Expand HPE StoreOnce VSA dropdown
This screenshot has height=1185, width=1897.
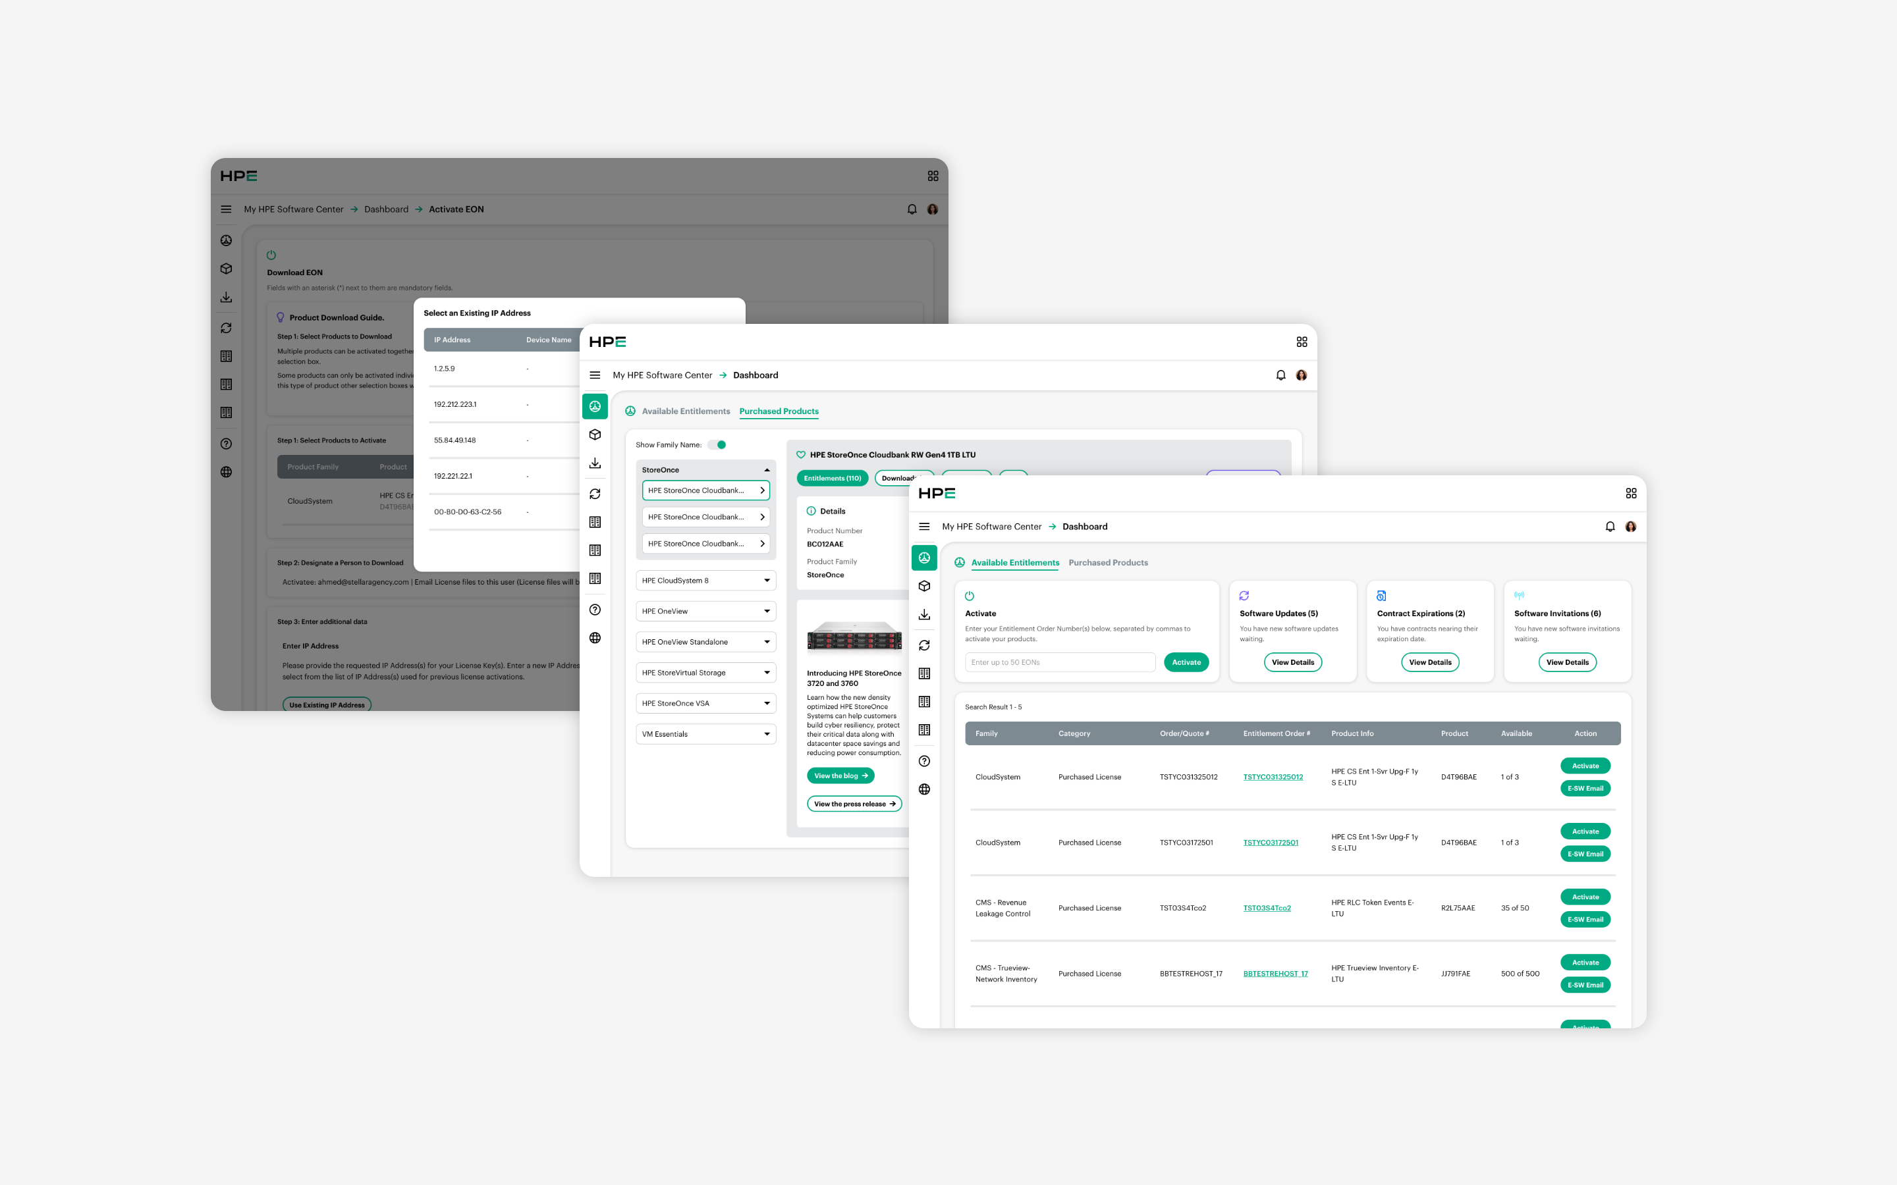coord(705,703)
